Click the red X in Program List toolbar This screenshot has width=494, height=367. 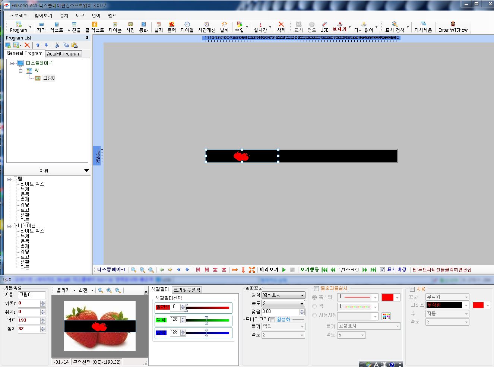27,45
